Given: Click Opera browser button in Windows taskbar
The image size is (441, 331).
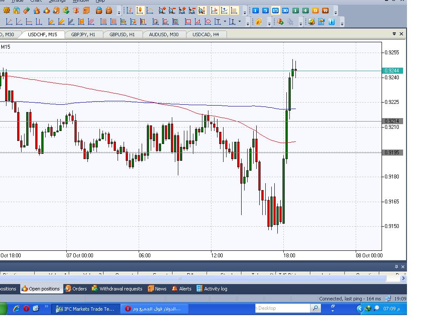Looking at the screenshot, I should click(154, 309).
